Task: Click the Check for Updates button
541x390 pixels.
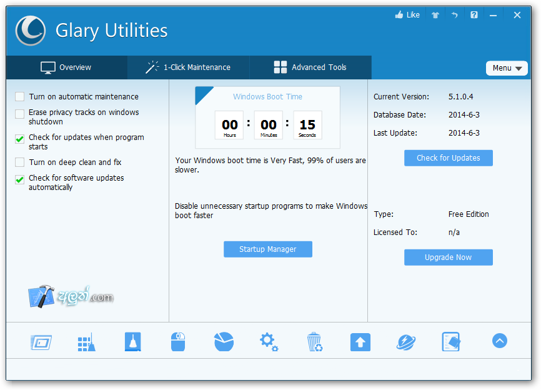Action: (x=448, y=158)
